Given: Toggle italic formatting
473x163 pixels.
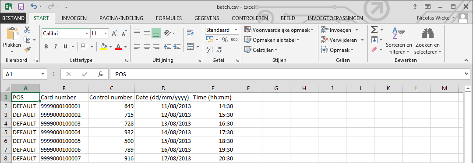Looking at the screenshot, I should pos(56,47).
